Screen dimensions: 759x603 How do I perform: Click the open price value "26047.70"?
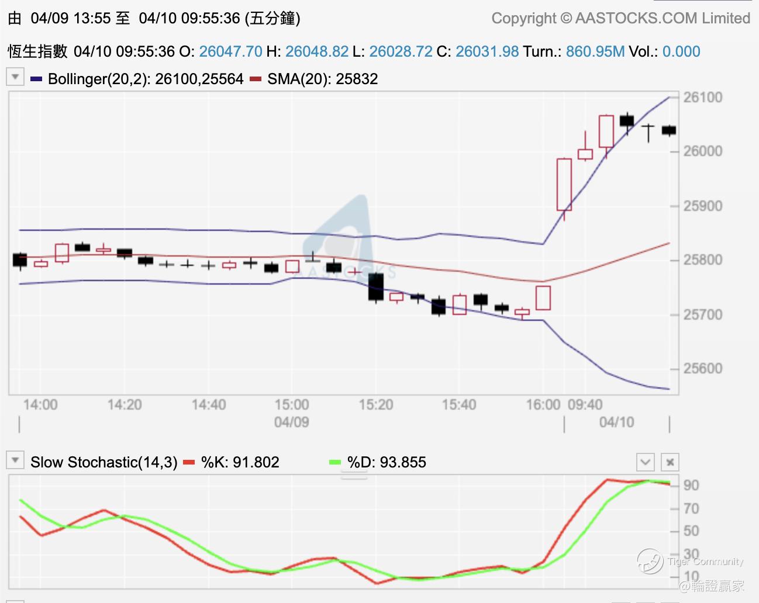[x=230, y=51]
